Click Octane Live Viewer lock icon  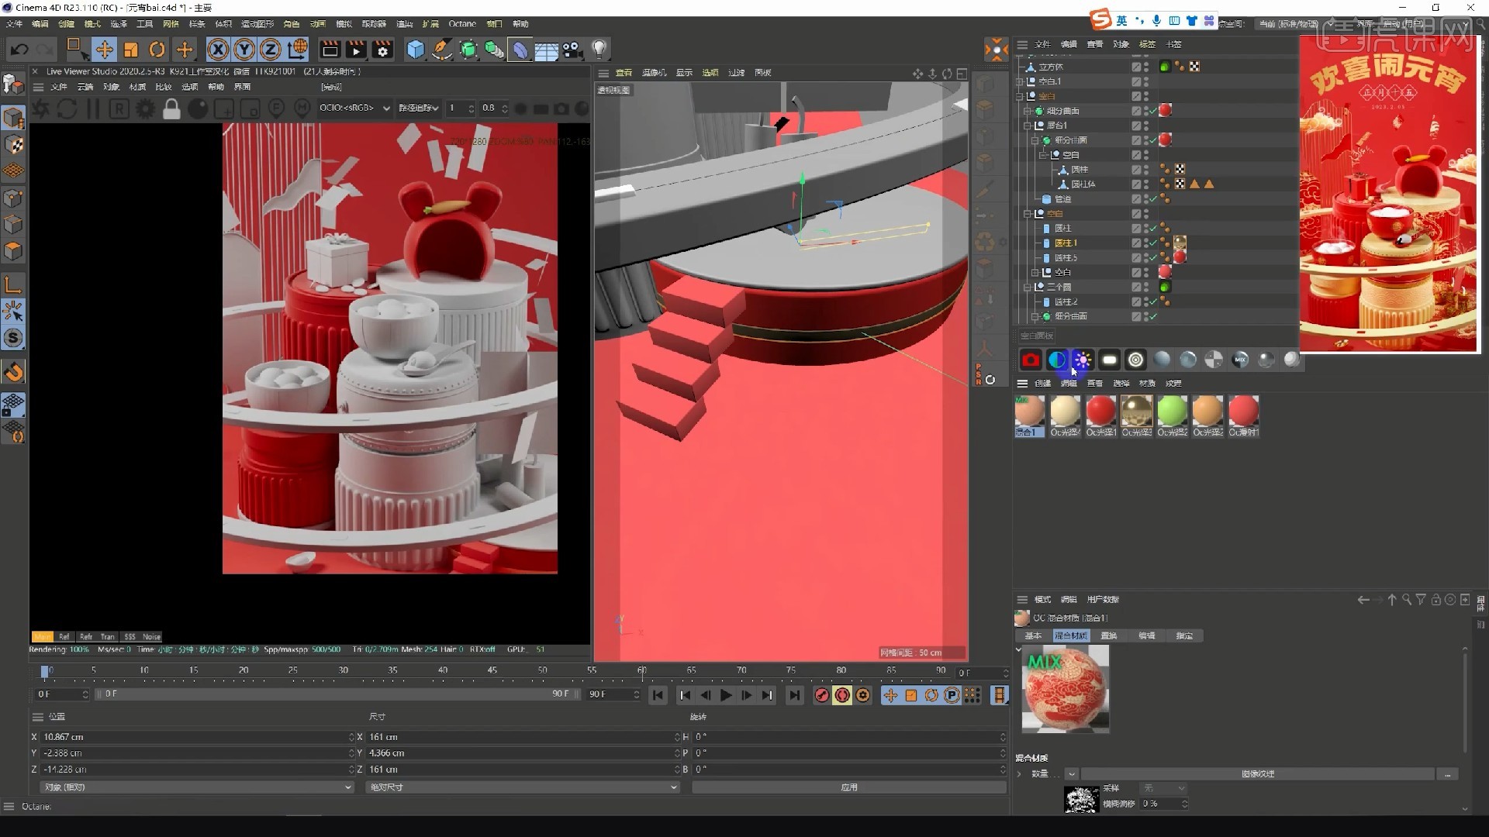point(171,108)
